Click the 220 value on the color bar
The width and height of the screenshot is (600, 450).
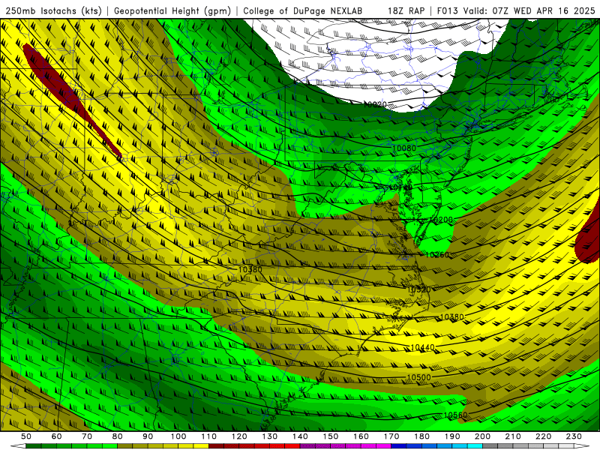[543, 436]
